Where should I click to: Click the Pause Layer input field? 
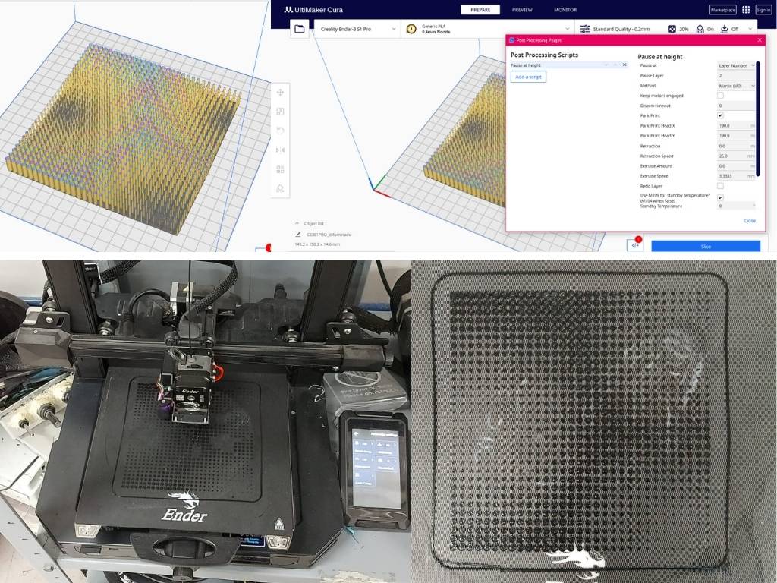[736, 76]
